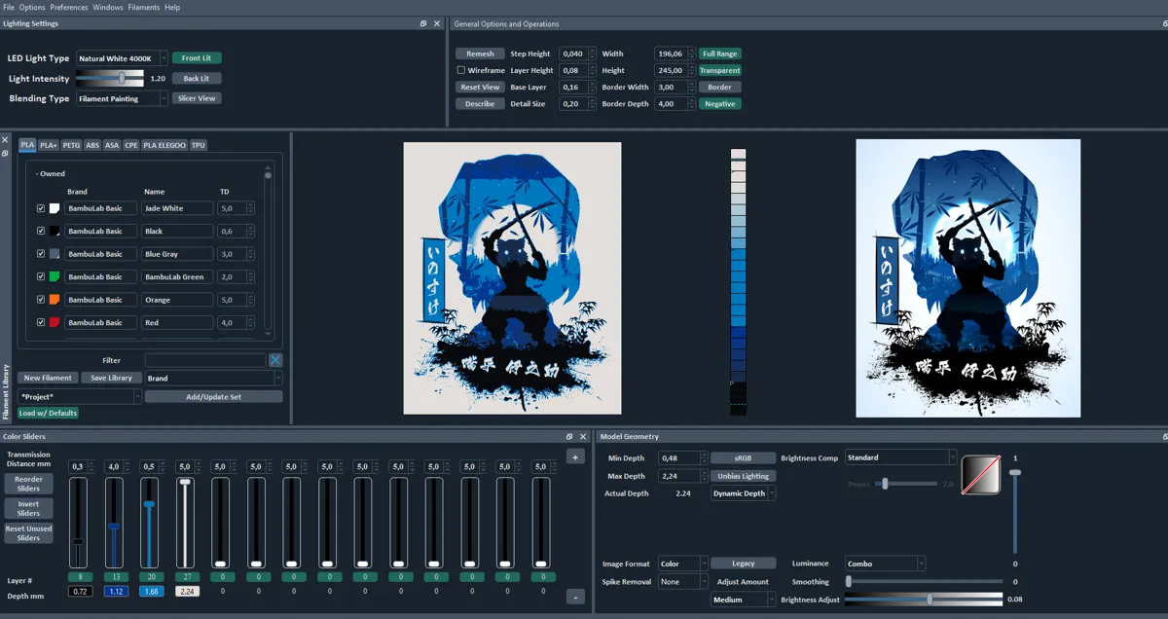Clear the filament filter with the X icon
1168x619 pixels.
275,360
